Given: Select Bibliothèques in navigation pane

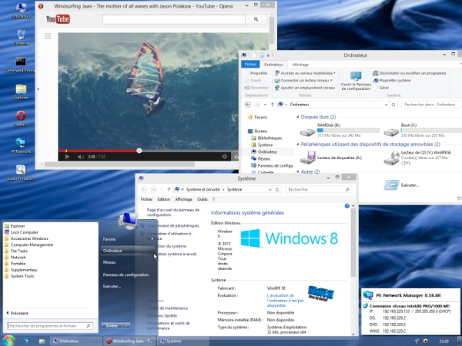Looking at the screenshot, I should tap(266, 138).
